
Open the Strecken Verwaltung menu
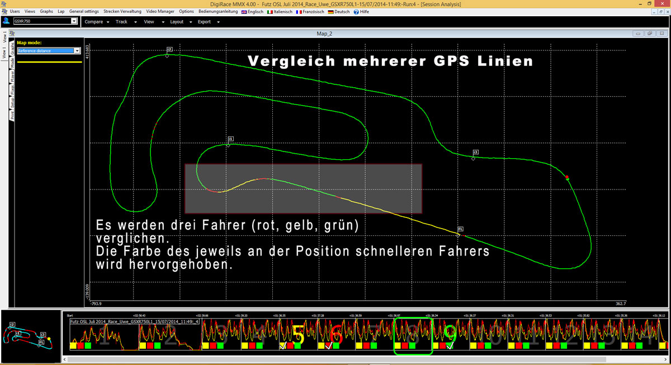click(x=123, y=11)
